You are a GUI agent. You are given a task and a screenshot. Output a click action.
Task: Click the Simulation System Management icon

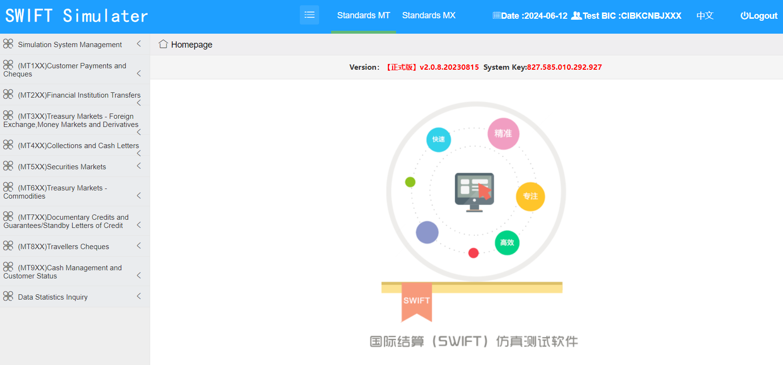click(x=8, y=44)
